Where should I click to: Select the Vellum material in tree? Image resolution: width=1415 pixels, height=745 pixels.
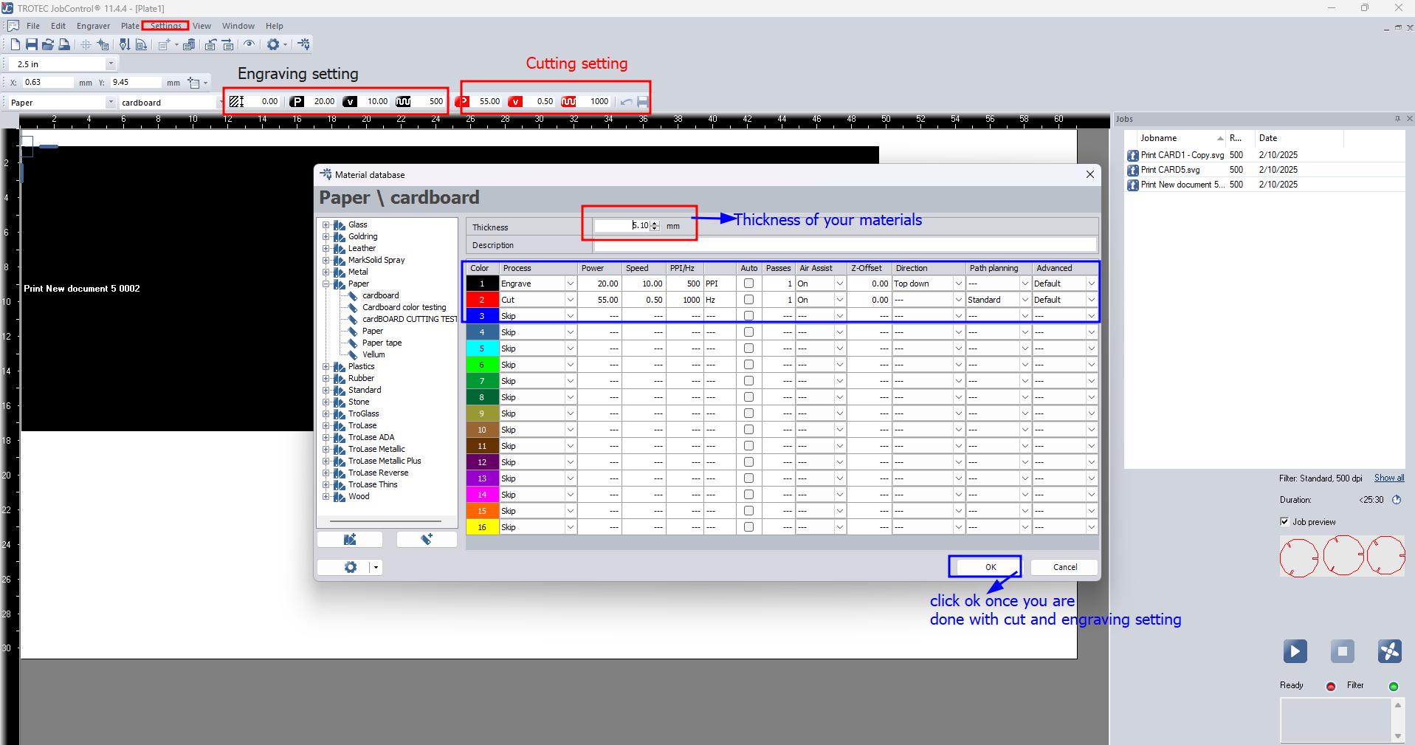pos(373,354)
